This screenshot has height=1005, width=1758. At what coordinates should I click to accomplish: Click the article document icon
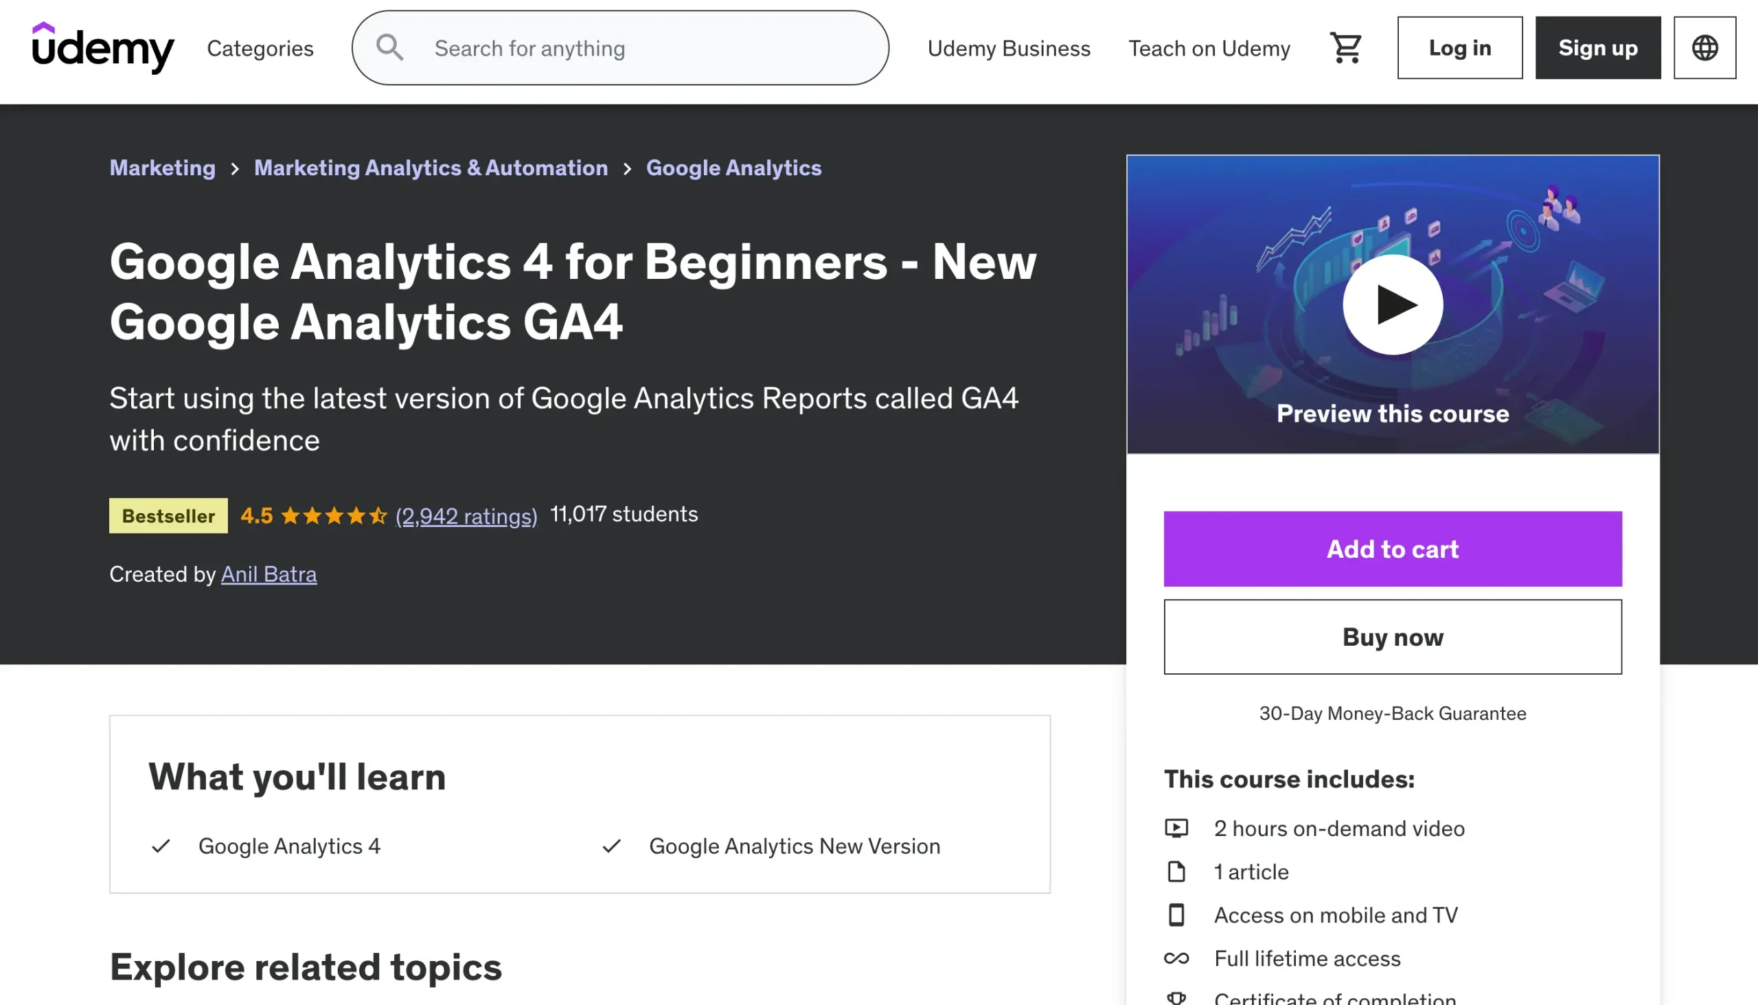pyautogui.click(x=1176, y=872)
